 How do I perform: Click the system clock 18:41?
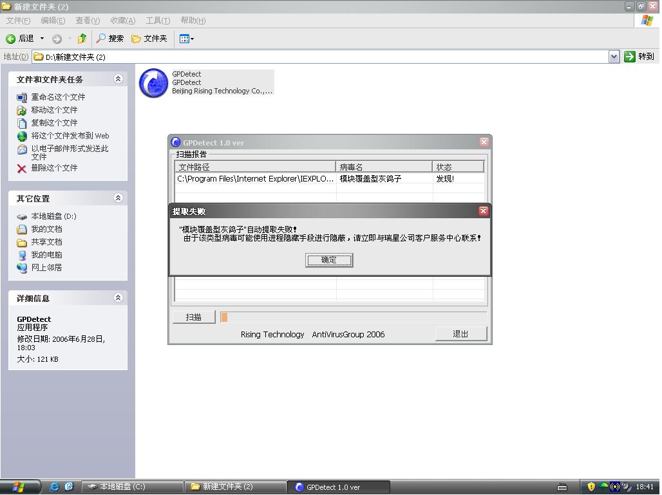645,487
